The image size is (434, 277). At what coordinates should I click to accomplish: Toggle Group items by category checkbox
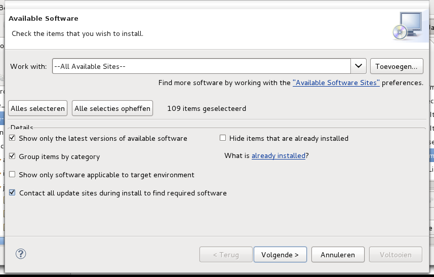click(x=12, y=156)
